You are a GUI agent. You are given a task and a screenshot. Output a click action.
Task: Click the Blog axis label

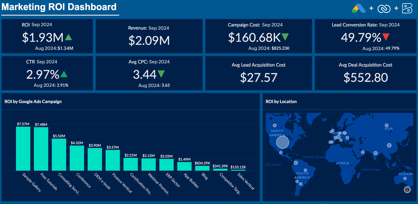point(205,176)
